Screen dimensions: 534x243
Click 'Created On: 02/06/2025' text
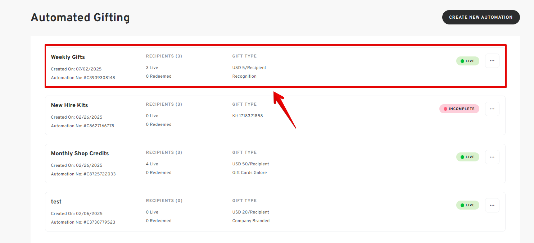[77, 214]
